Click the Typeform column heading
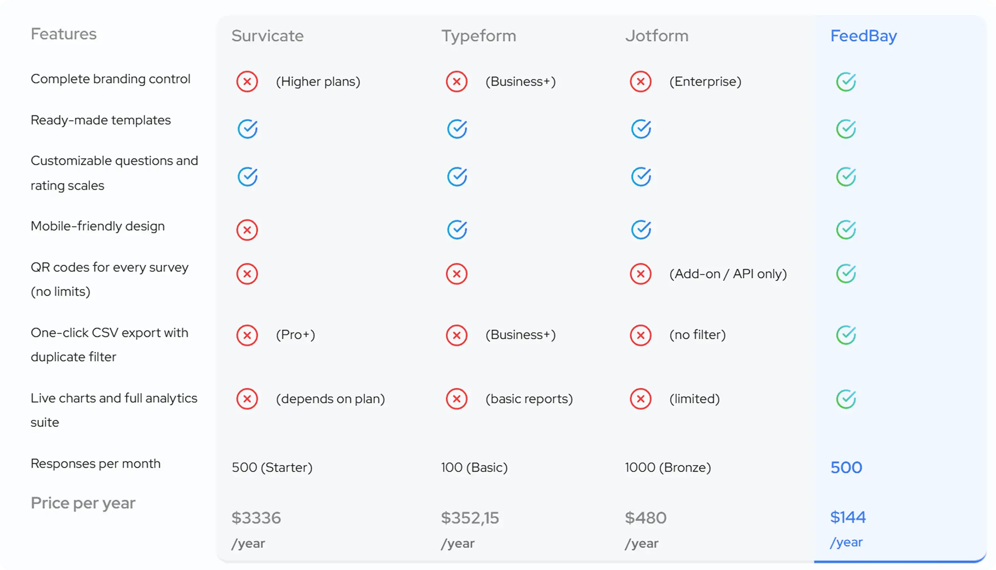The image size is (996, 570). [x=478, y=36]
